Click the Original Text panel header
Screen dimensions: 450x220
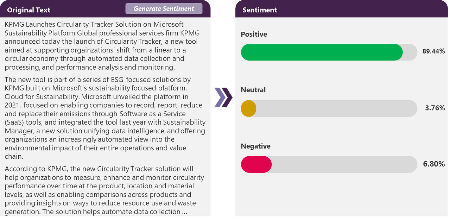pyautogui.click(x=29, y=10)
